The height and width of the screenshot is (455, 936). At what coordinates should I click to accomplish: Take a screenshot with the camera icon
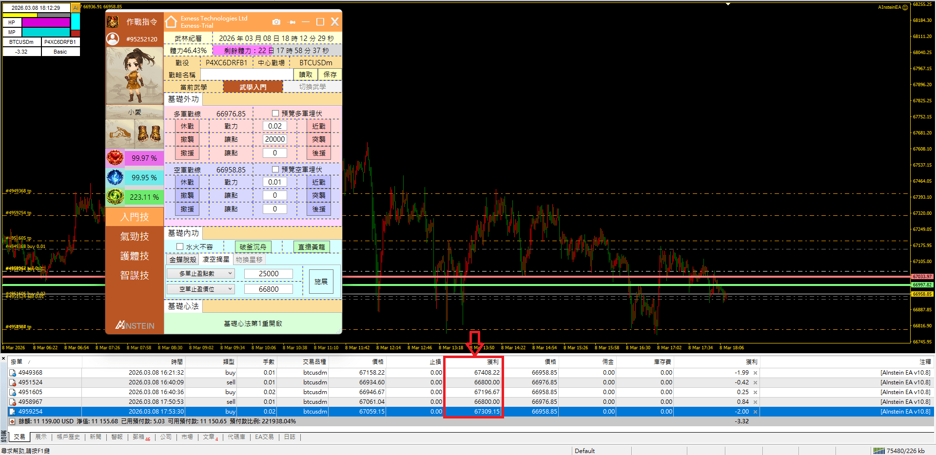click(276, 22)
